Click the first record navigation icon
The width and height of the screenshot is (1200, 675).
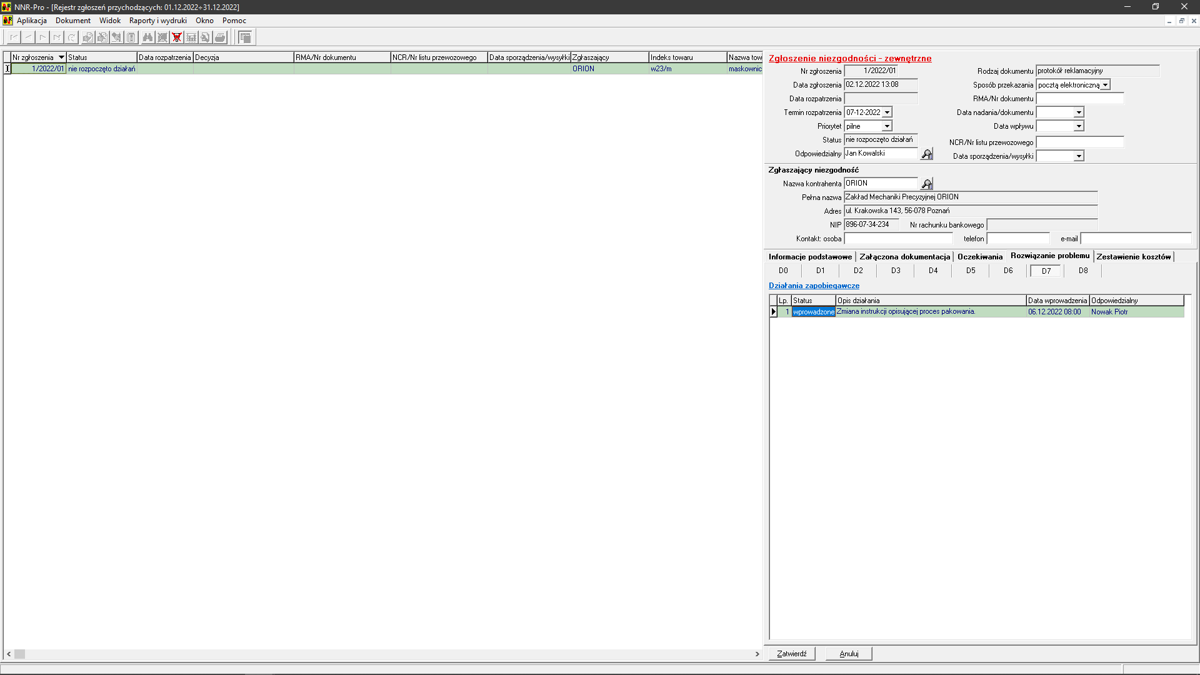point(14,37)
